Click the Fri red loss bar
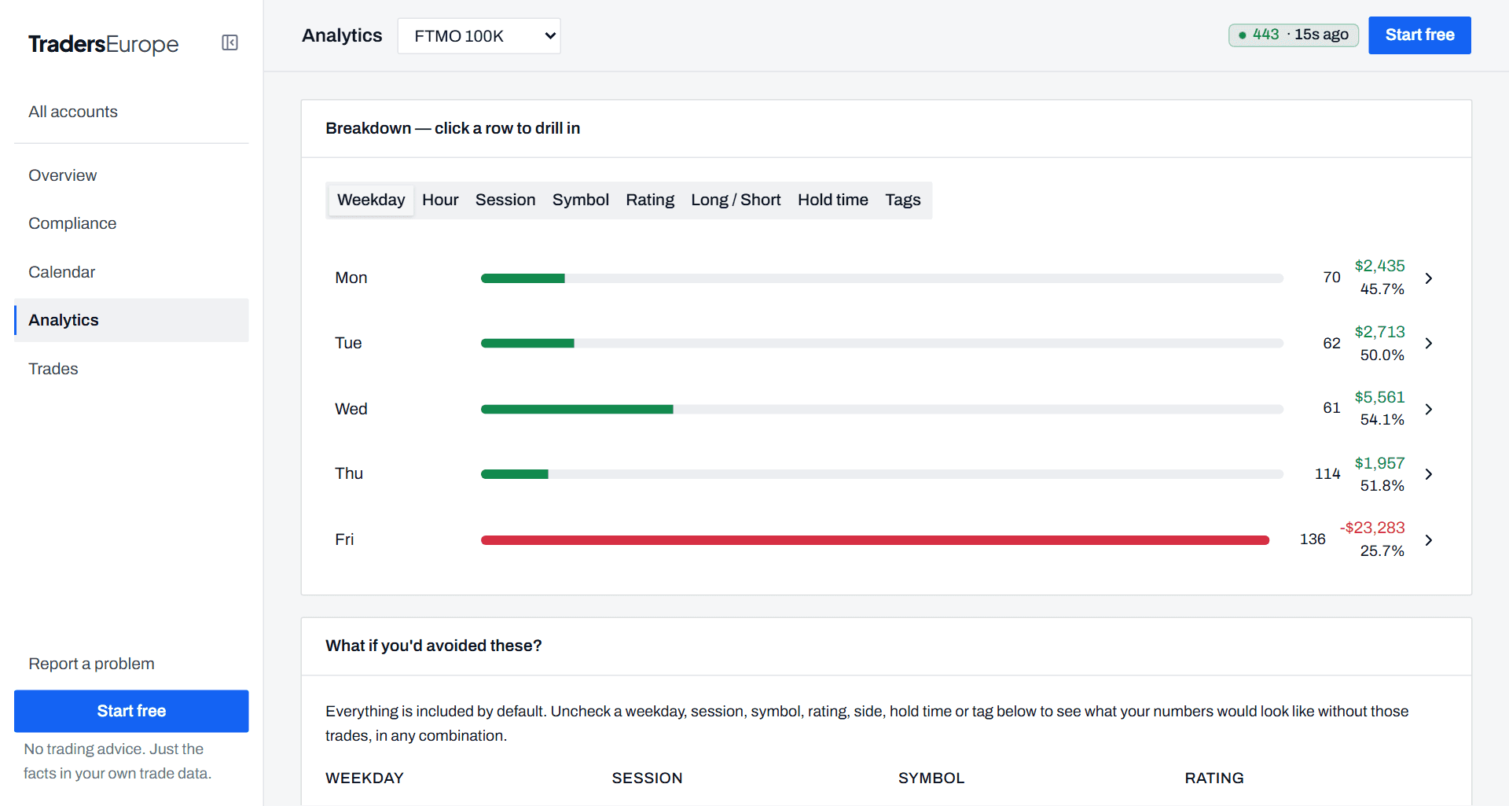 pos(875,540)
